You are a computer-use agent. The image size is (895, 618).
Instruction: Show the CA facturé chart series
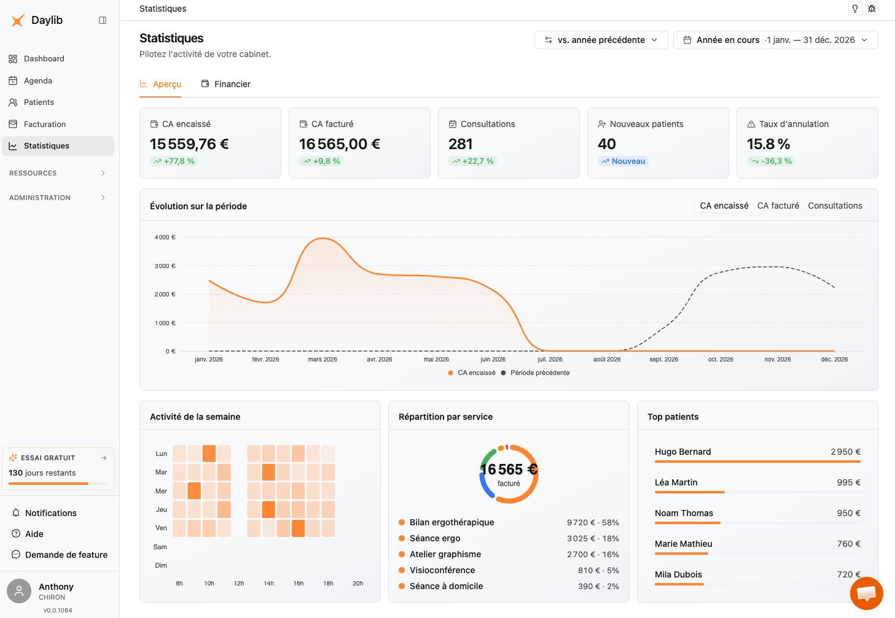778,206
